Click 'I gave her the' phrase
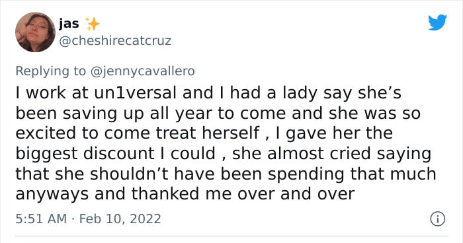Viewport: 463px width, 243px height. tap(334, 133)
